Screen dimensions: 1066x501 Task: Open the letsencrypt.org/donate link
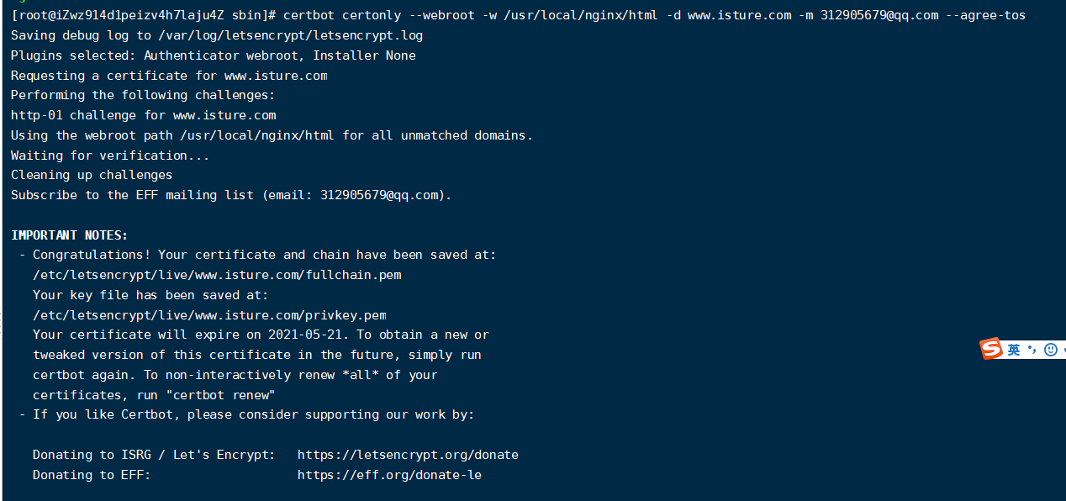[x=408, y=455]
